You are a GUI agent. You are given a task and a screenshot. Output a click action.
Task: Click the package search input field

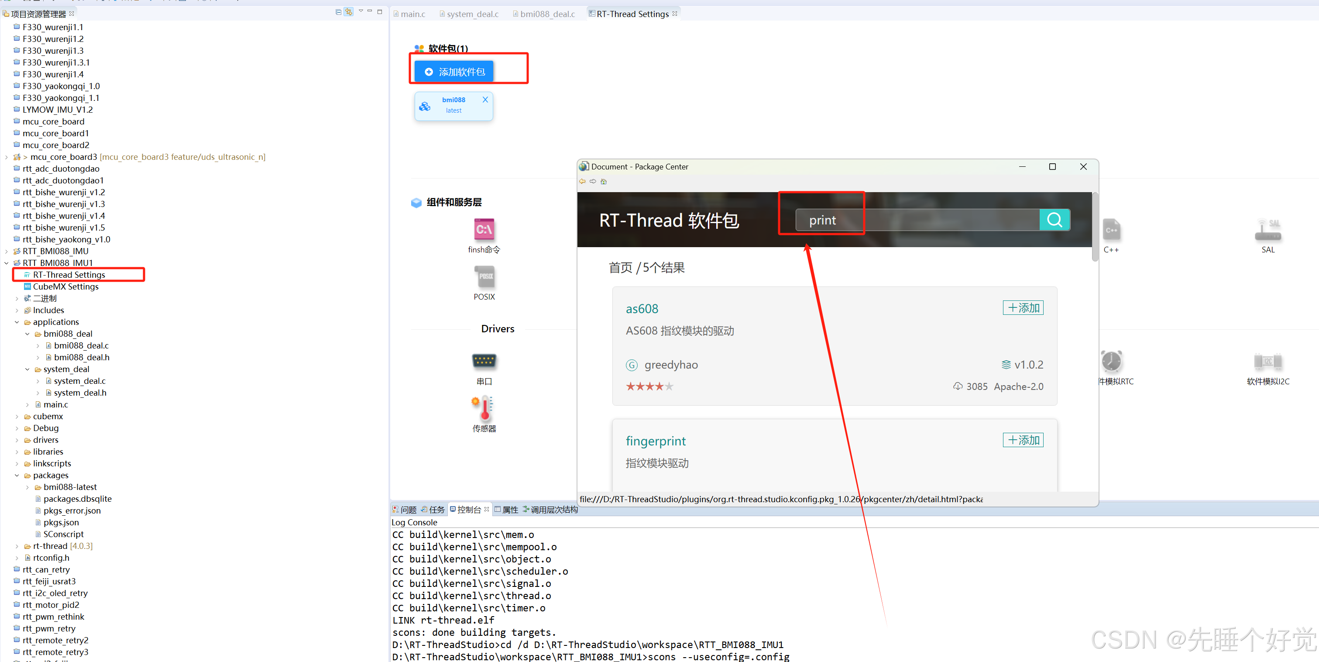[917, 220]
